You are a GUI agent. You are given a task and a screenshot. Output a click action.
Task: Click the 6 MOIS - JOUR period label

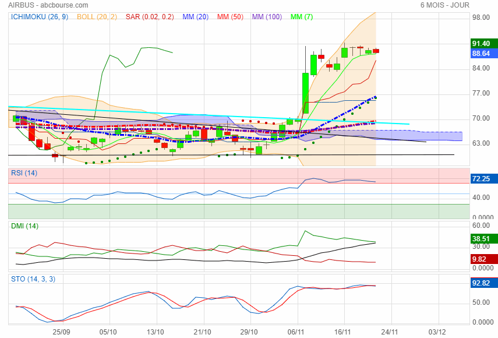click(444, 5)
